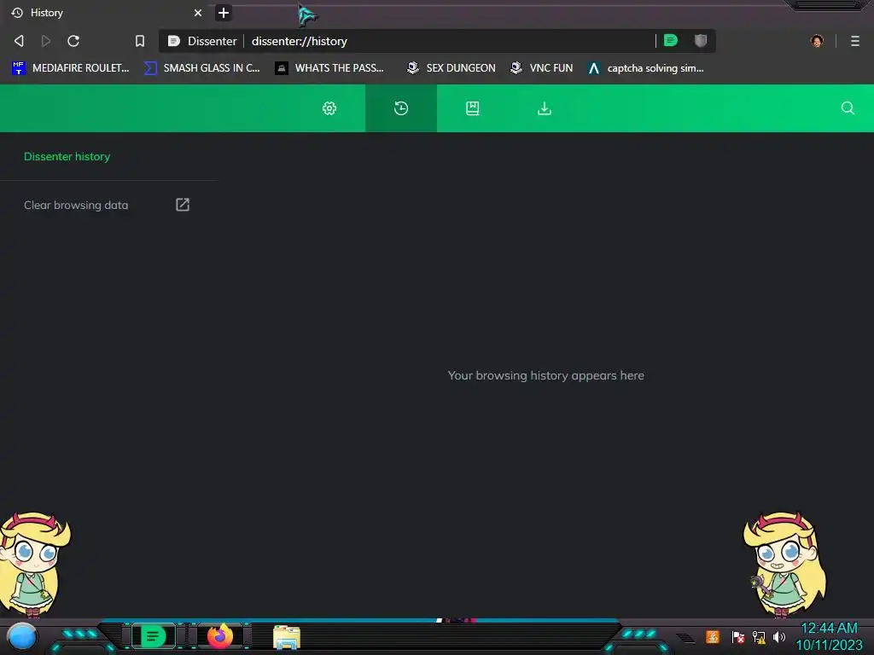Image resolution: width=874 pixels, height=655 pixels.
Task: Open the captcha solving sim... bookmark
Action: [x=645, y=68]
